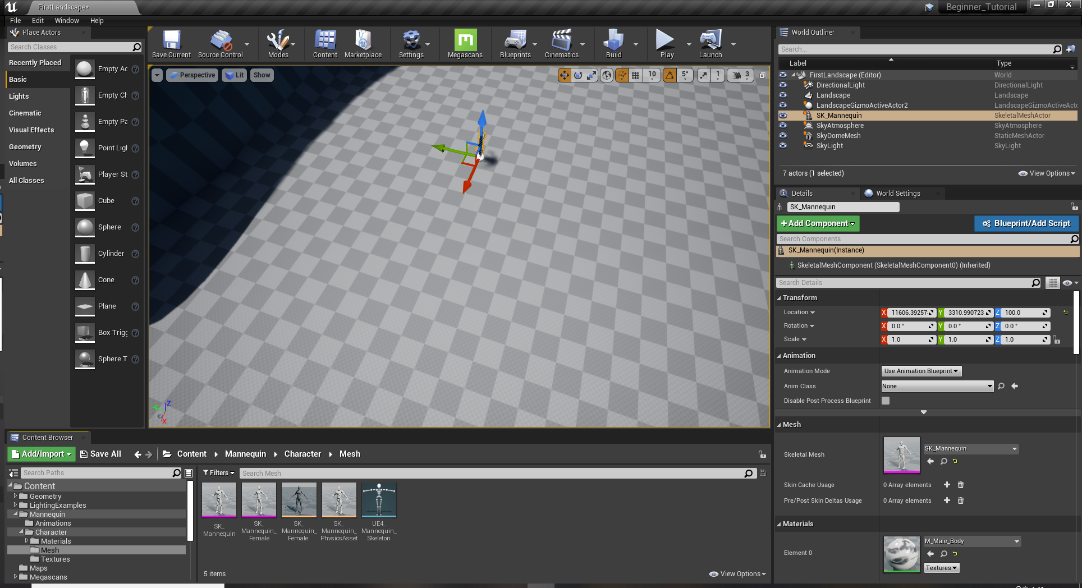The image size is (1082, 588).
Task: Open the viewport options dropdown arrow
Action: coord(157,75)
